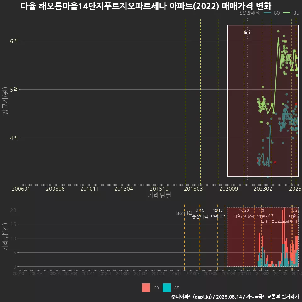Click 201803 on the price chart axis
302x302 pixels.
tap(193, 189)
